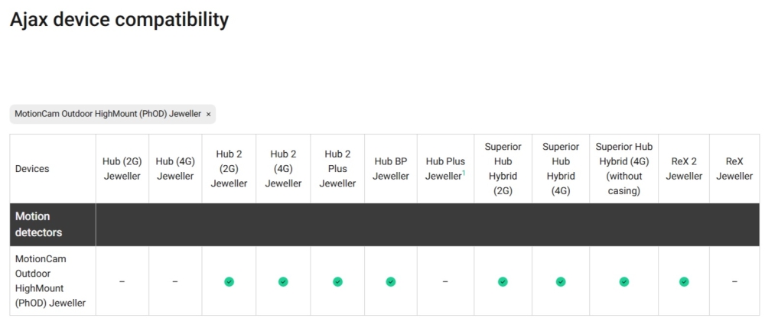765x318 pixels.
Task: Click the Hub (4G) Jeweller column header
Action: [x=175, y=169]
